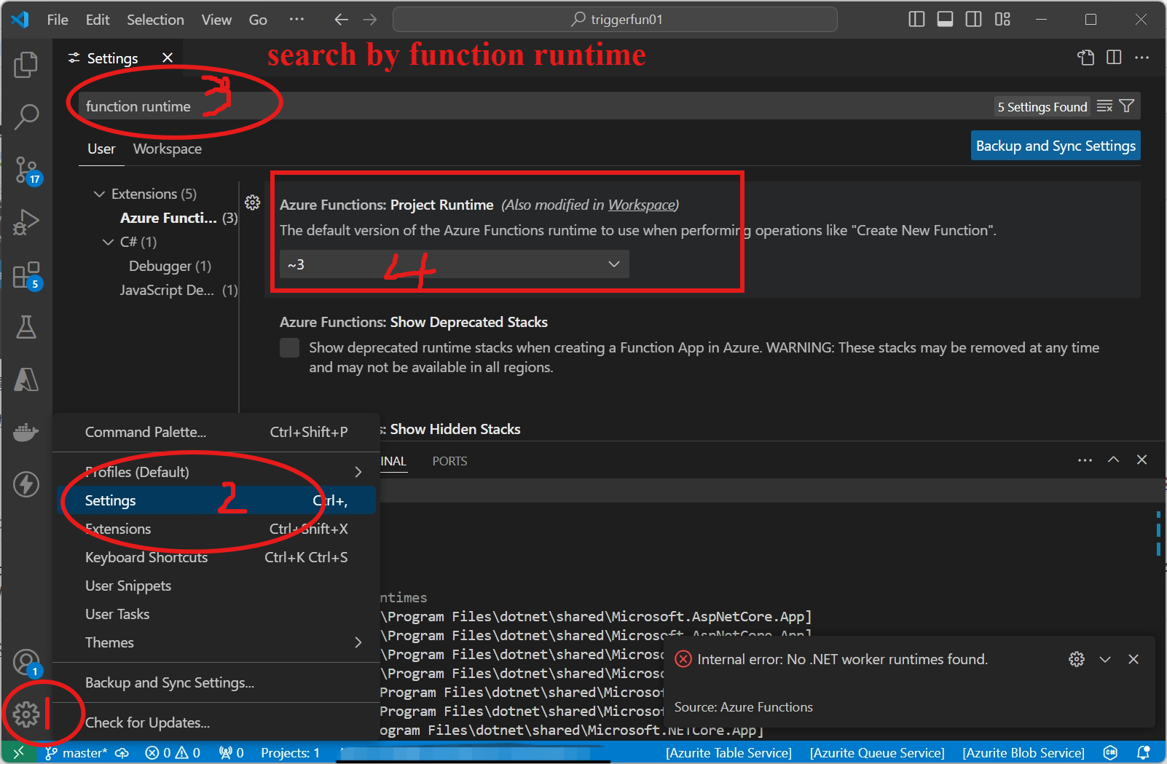Open the Explorer view in activity bar
This screenshot has width=1167, height=764.
tap(26, 65)
